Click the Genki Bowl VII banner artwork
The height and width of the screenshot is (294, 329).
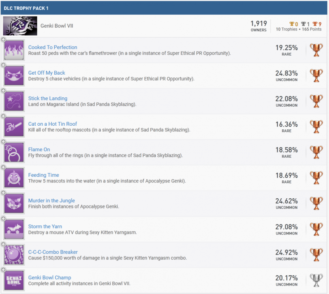click(20, 26)
